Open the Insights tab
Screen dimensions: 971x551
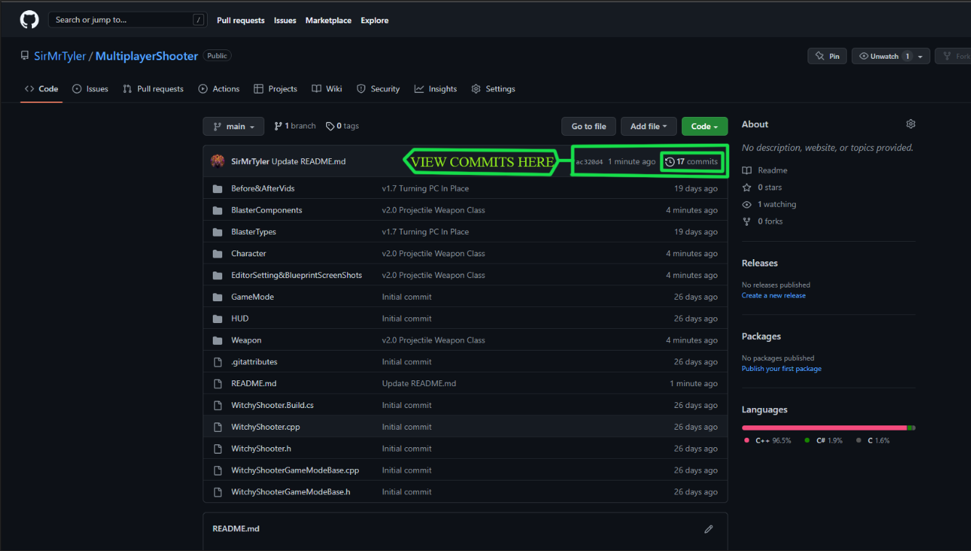coord(436,89)
